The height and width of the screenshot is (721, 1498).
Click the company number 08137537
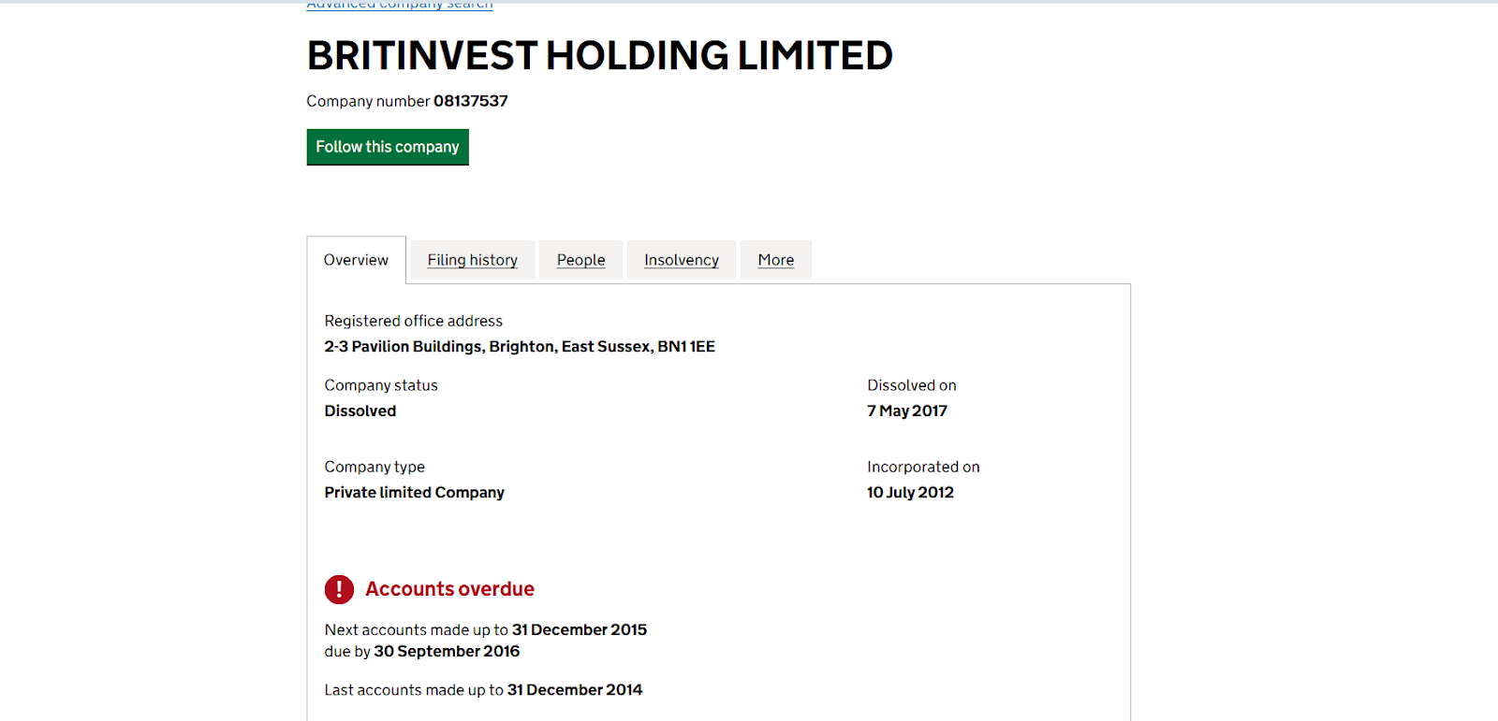click(470, 101)
